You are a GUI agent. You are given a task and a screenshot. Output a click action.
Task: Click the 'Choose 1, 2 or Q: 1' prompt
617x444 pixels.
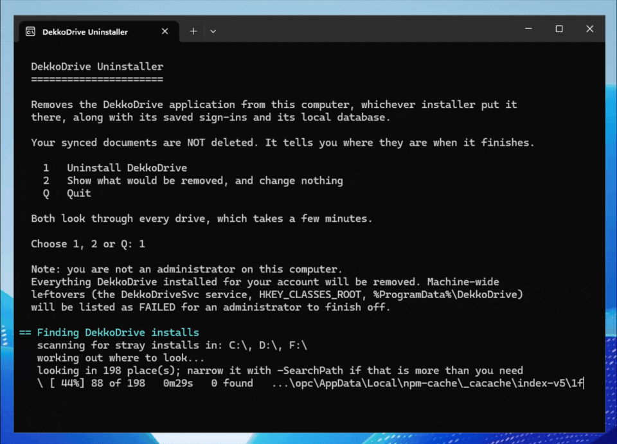[88, 244]
